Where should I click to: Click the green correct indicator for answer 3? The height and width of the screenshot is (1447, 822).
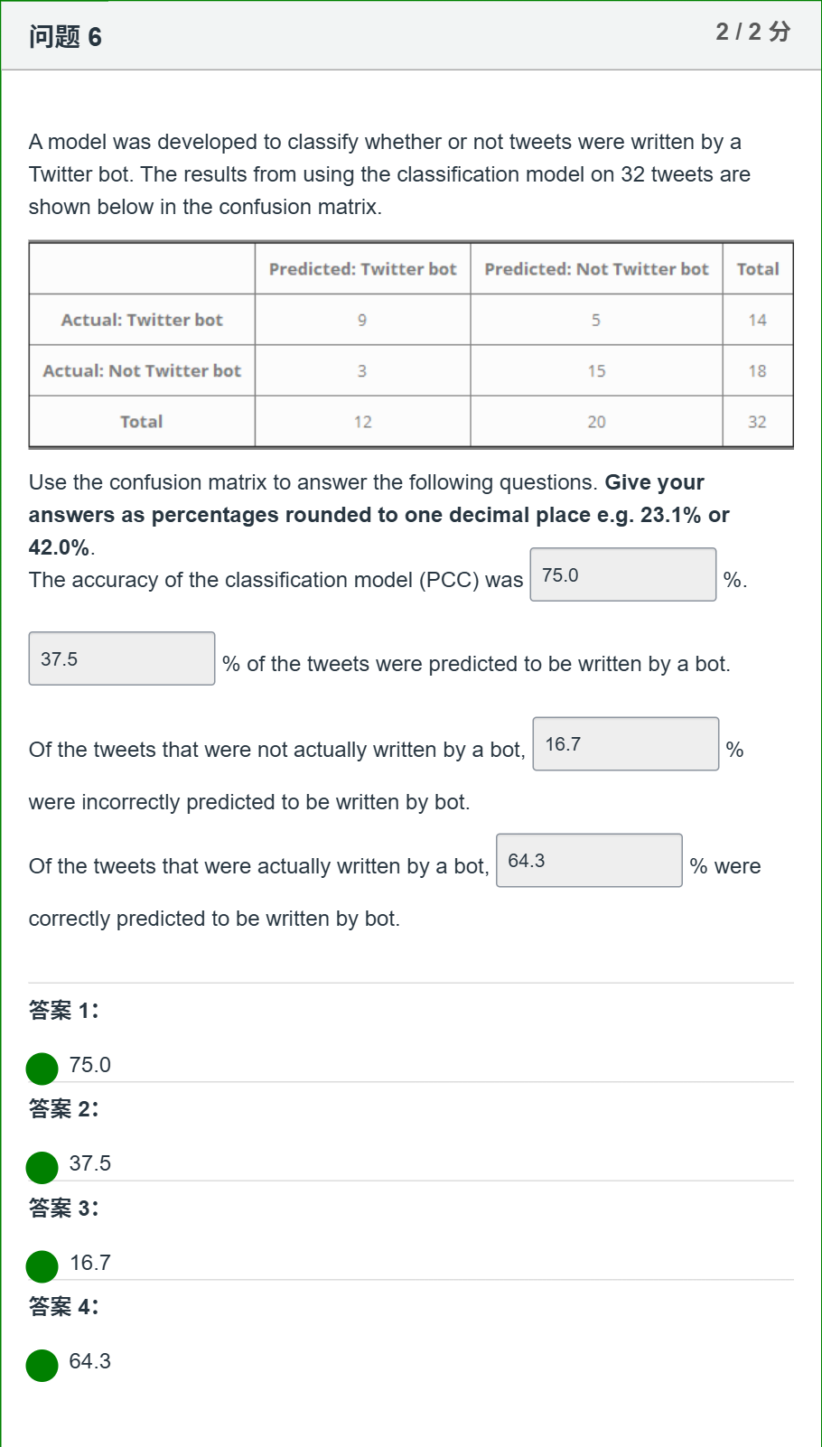[42, 1266]
